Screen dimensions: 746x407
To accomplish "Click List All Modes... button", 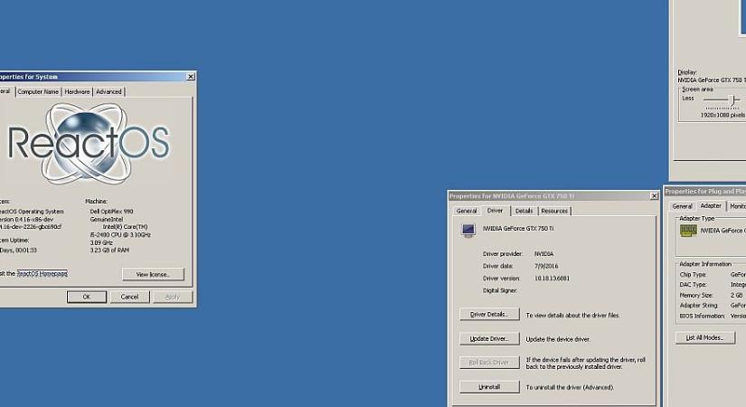I will tap(705, 337).
